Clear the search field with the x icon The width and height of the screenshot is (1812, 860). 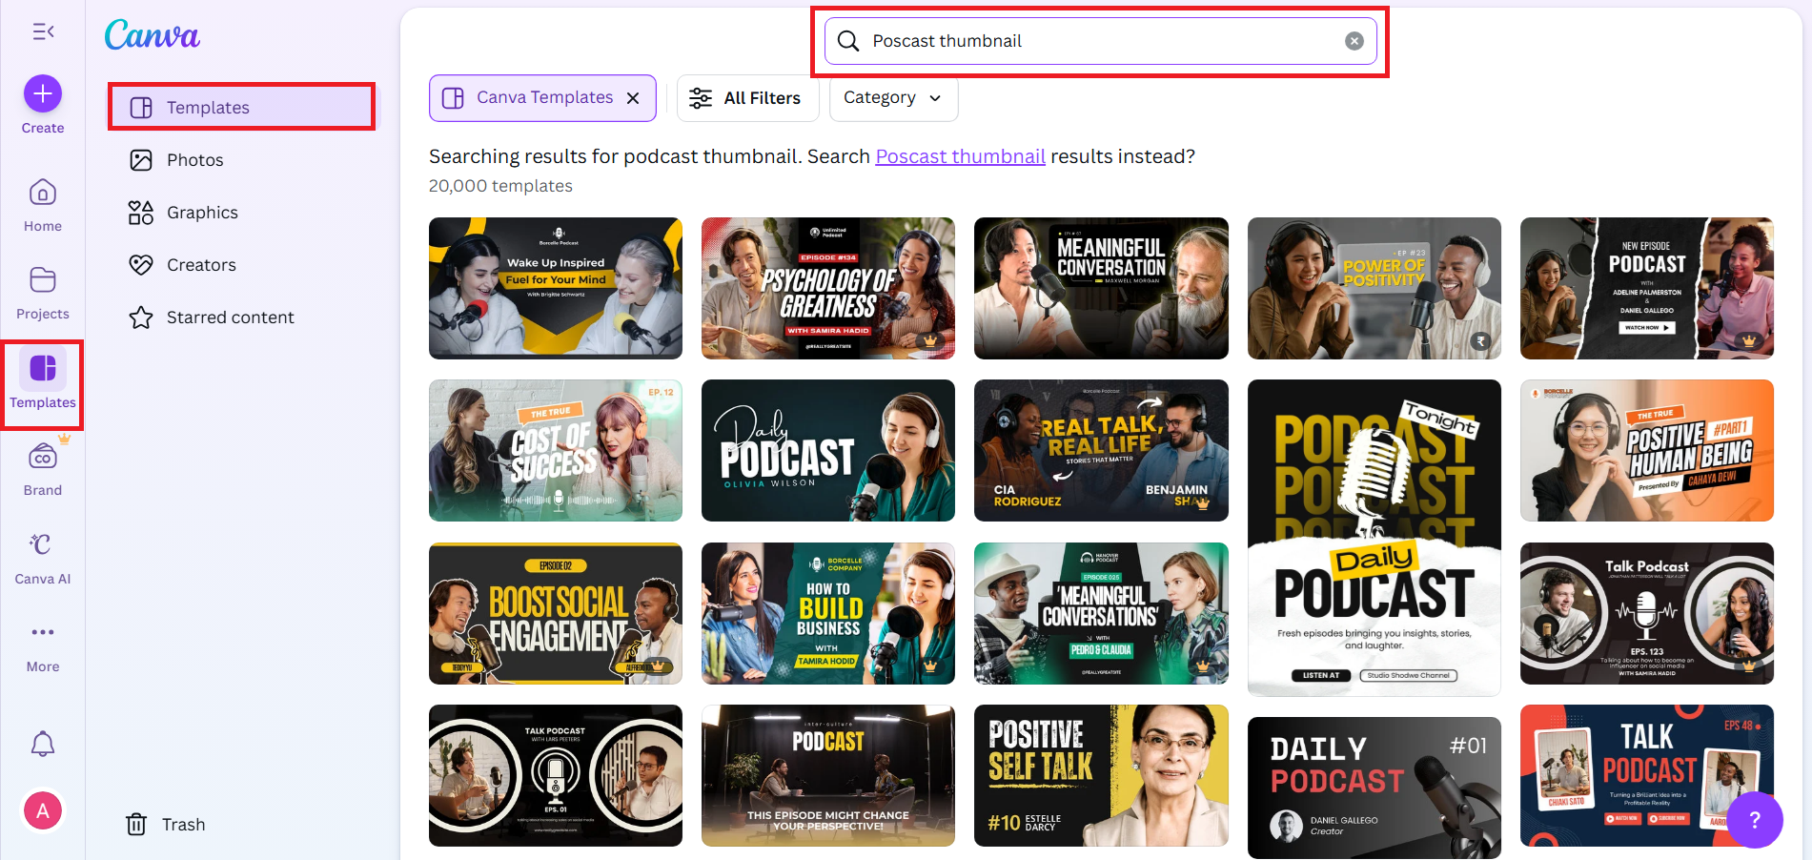click(x=1354, y=40)
